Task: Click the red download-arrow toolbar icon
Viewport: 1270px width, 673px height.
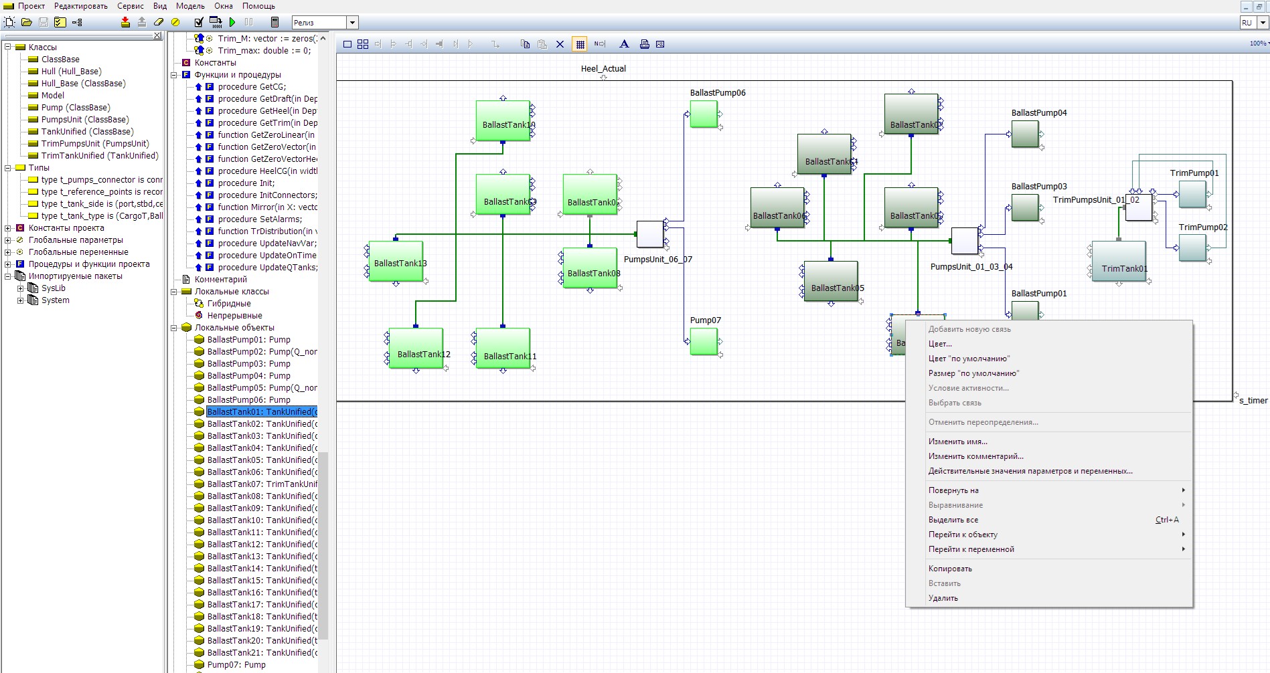Action: tap(125, 22)
